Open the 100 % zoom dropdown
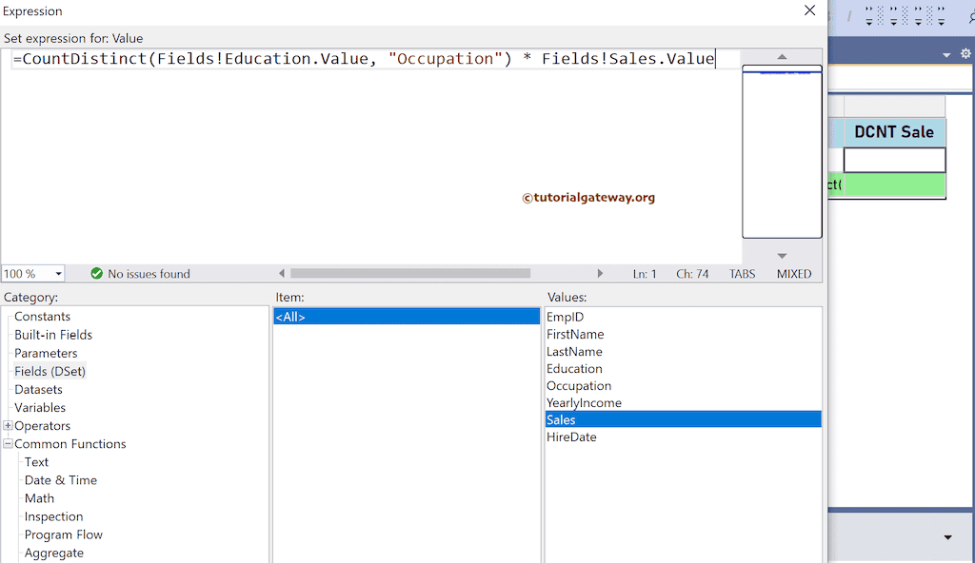The width and height of the screenshot is (975, 563). click(x=58, y=274)
